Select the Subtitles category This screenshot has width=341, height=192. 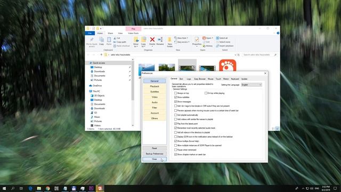(x=155, y=92)
